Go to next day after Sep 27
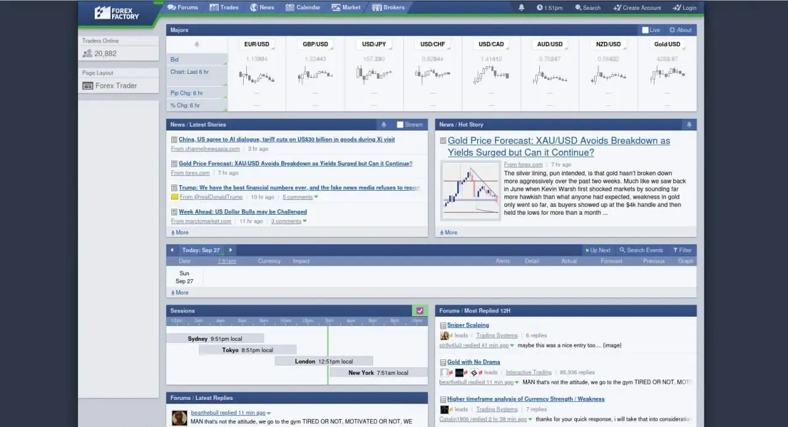Image resolution: width=788 pixels, height=427 pixels. 230,250
